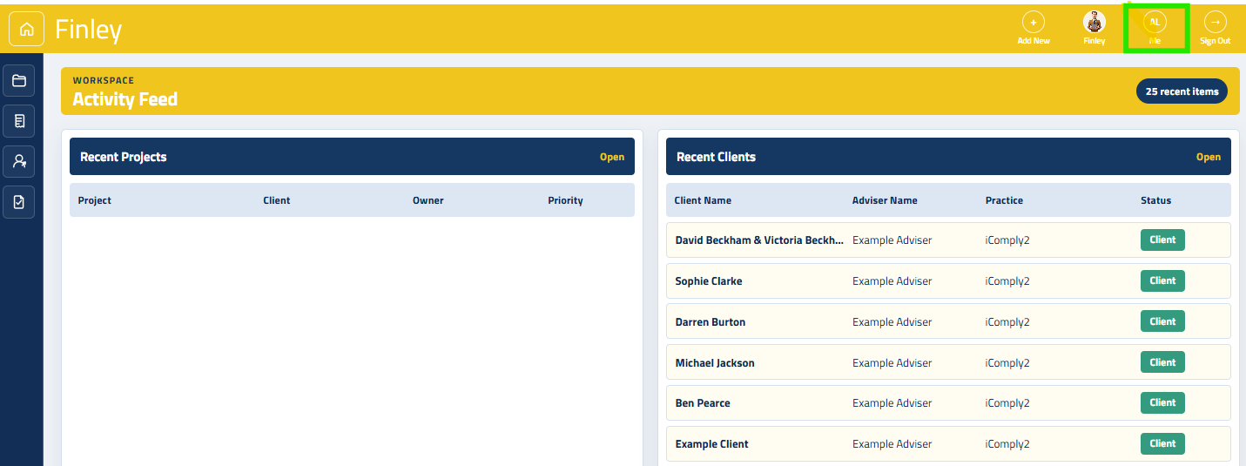This screenshot has height=466, width=1246.
Task: Click the 25 recent items badge
Action: click(1182, 91)
